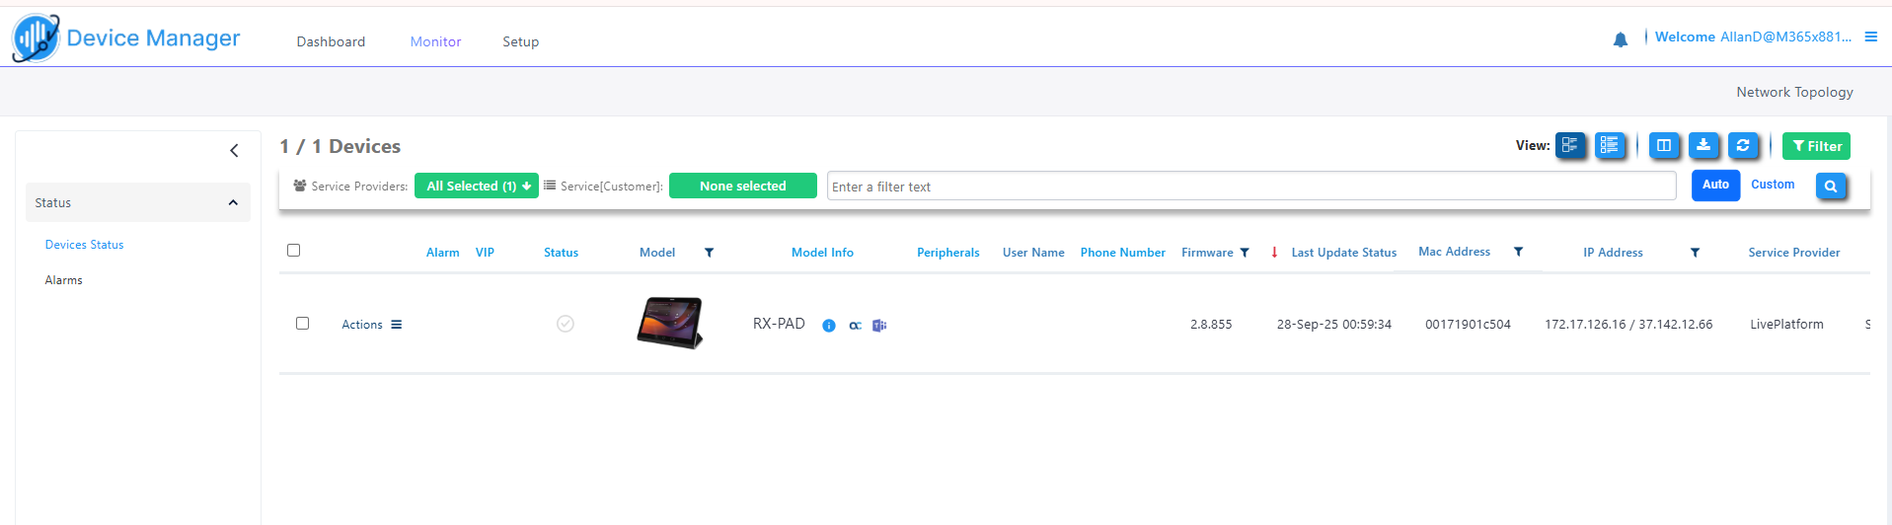Click the green Filter button

pos(1816,146)
